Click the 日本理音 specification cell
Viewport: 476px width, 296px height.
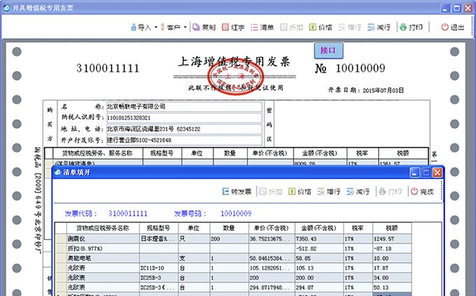(x=159, y=239)
